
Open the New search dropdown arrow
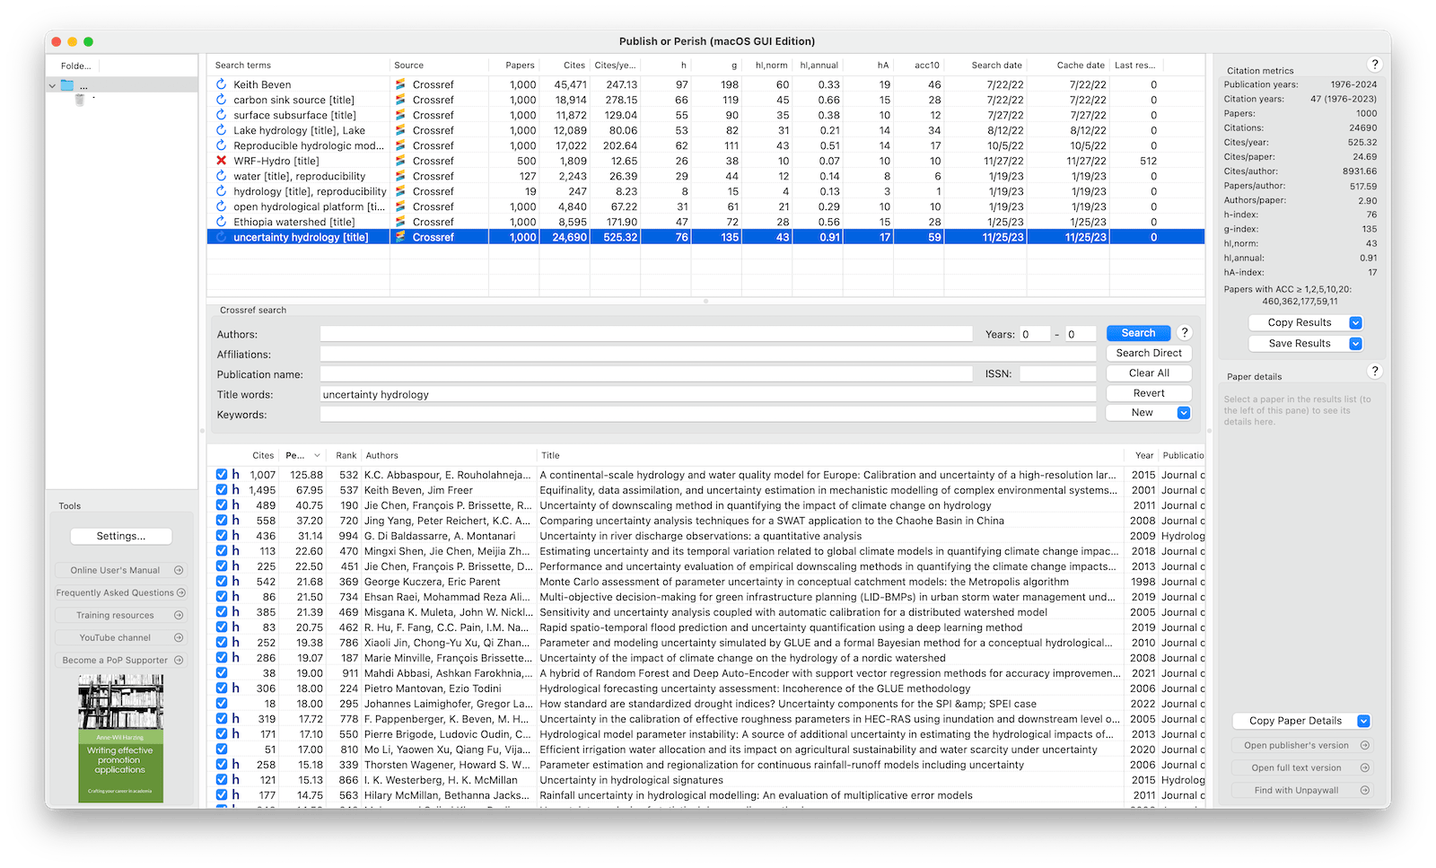click(x=1184, y=413)
